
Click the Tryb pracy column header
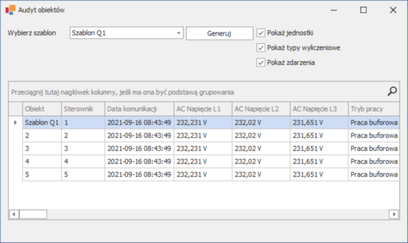pyautogui.click(x=373, y=109)
